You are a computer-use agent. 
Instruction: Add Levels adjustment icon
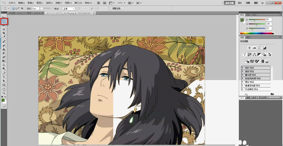click(254, 48)
